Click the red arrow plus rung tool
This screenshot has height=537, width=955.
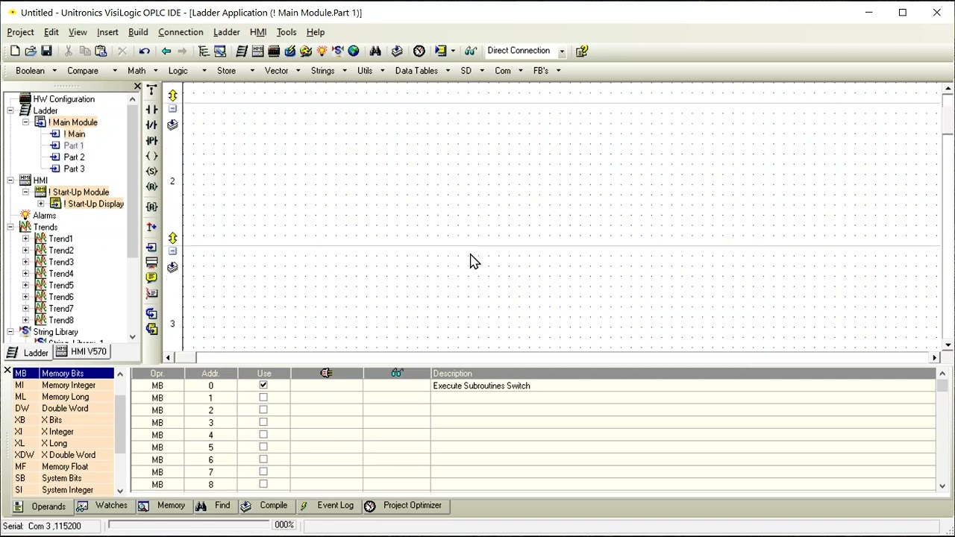tap(151, 227)
